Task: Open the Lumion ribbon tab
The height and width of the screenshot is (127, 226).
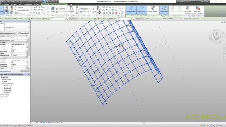Action: pos(37,4)
